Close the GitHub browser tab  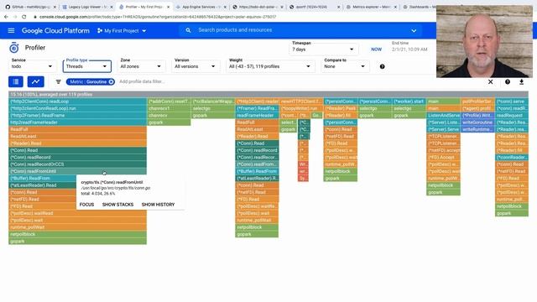(x=55, y=7)
